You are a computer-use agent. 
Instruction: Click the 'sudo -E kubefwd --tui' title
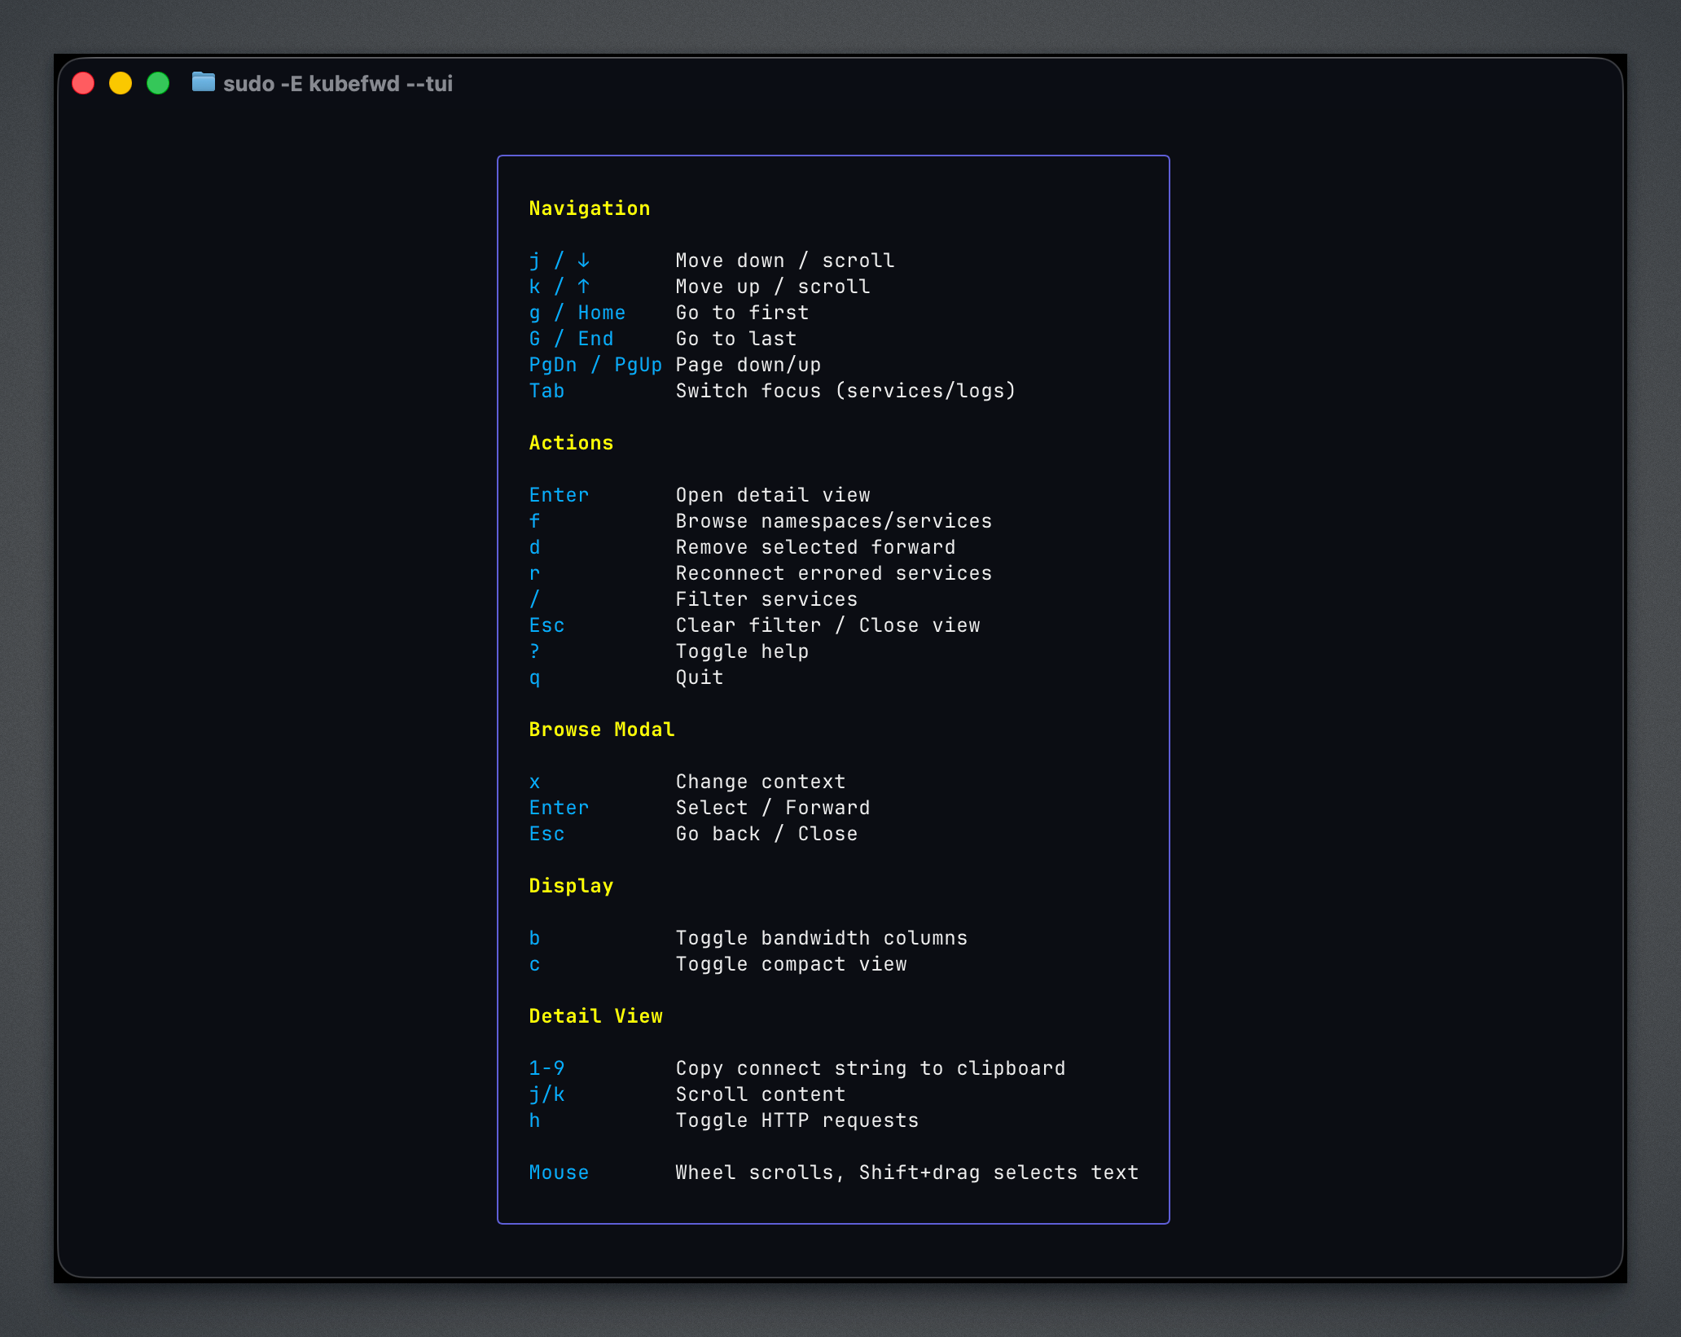(x=337, y=84)
